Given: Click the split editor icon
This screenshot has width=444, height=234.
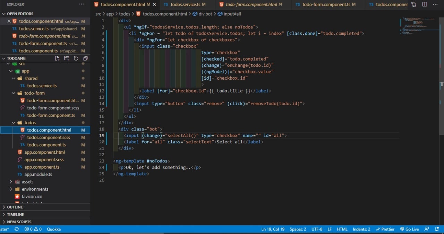Looking at the screenshot, I should (x=425, y=4).
